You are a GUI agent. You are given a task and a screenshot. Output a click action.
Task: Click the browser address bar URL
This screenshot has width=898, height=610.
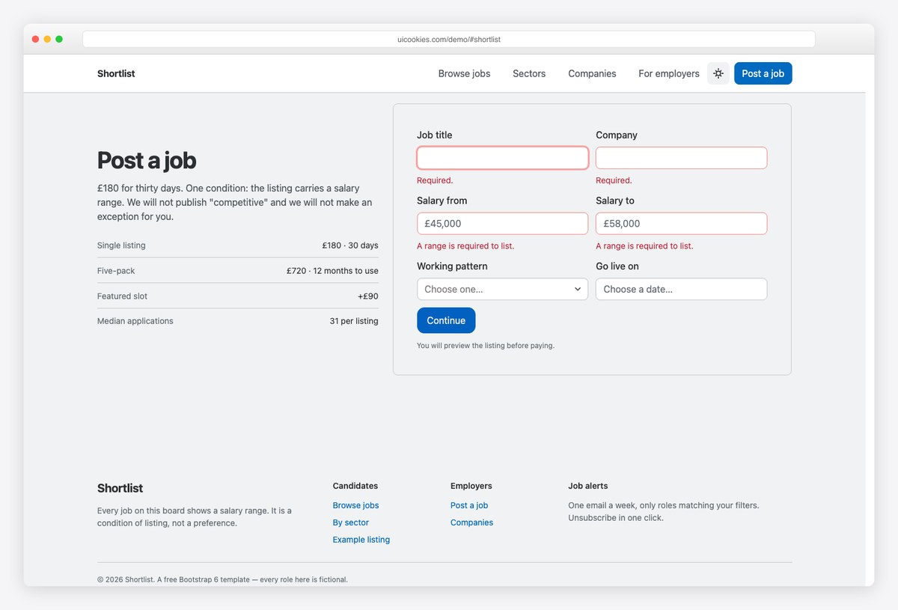[x=449, y=39]
